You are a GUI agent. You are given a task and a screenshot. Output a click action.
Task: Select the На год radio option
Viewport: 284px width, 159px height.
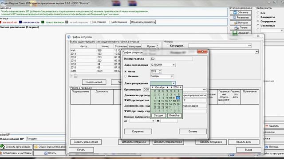(x=126, y=72)
